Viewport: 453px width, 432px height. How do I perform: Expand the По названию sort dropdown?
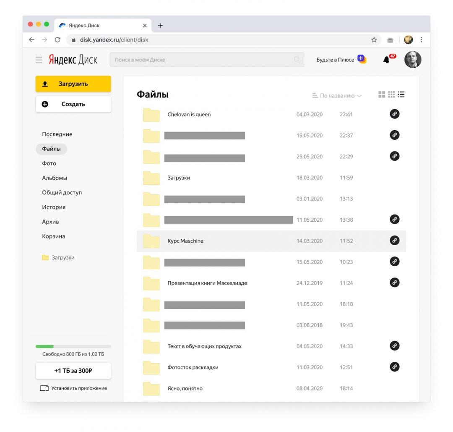click(337, 96)
